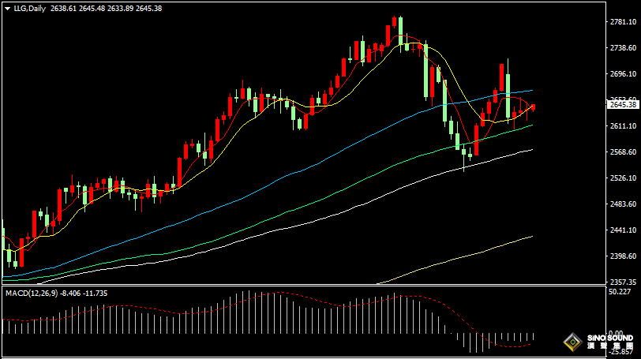
Task: Click the 2441.10 price axis label
Action: coord(623,230)
